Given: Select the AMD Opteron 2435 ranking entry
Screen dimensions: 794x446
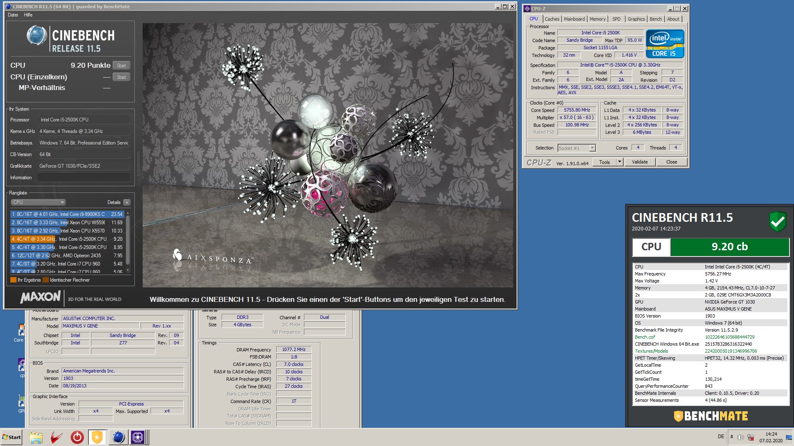Looking at the screenshot, I should tap(67, 256).
